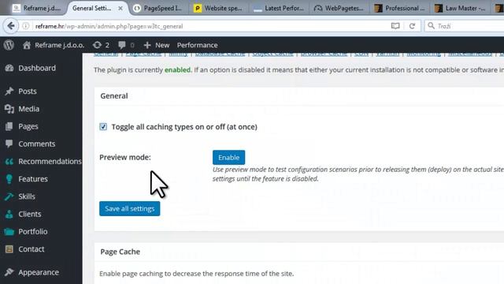
Task: Switch to Reframe j.d.o.o. browser tab
Action: coord(36,9)
